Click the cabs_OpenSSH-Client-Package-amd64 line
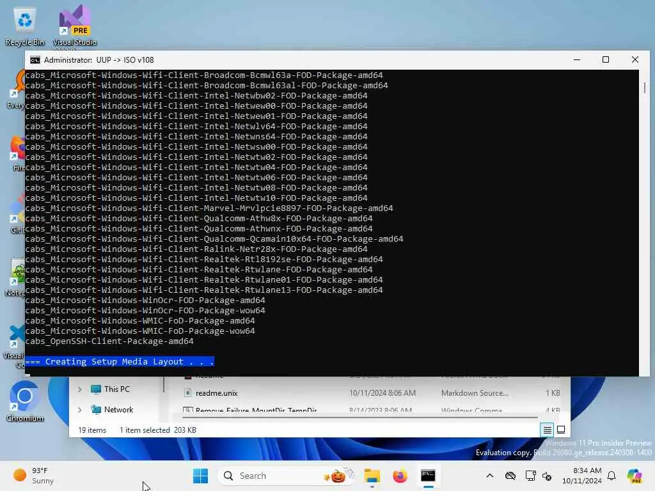Screen dimensions: 655x491 point(109,341)
